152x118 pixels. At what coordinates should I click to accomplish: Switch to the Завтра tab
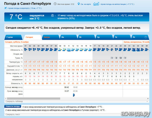(x=50, y=37)
